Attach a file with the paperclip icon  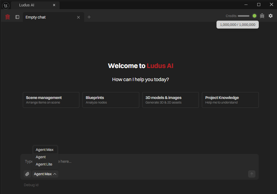tap(27, 174)
